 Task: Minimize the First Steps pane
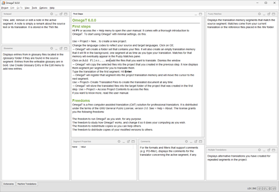point(196,14)
